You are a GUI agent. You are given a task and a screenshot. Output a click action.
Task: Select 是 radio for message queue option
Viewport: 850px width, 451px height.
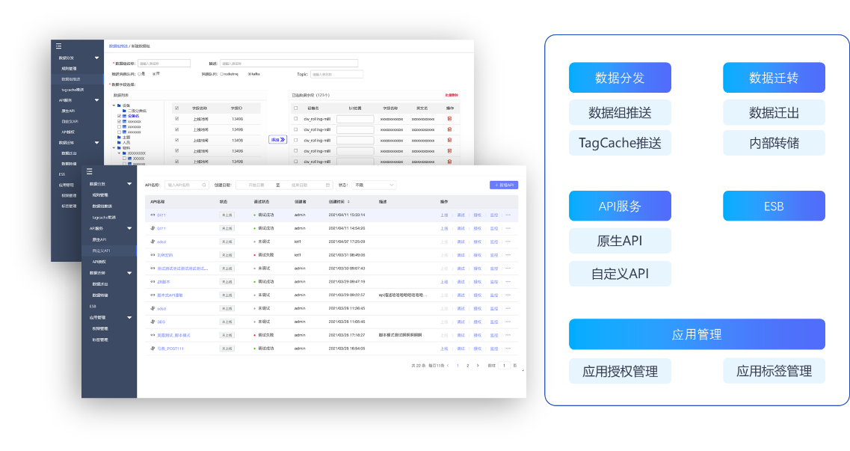tap(139, 74)
